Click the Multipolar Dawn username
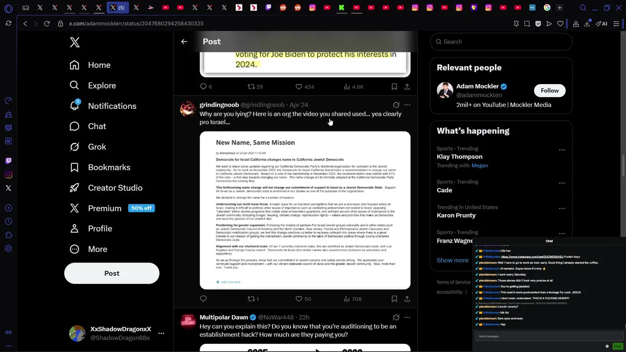The width and height of the screenshot is (626, 352). click(224, 317)
